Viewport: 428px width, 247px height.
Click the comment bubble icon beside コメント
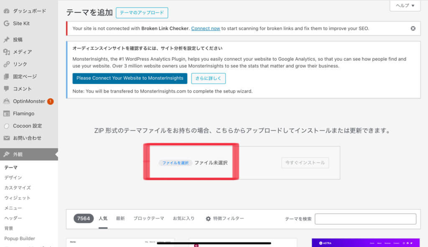click(7, 88)
